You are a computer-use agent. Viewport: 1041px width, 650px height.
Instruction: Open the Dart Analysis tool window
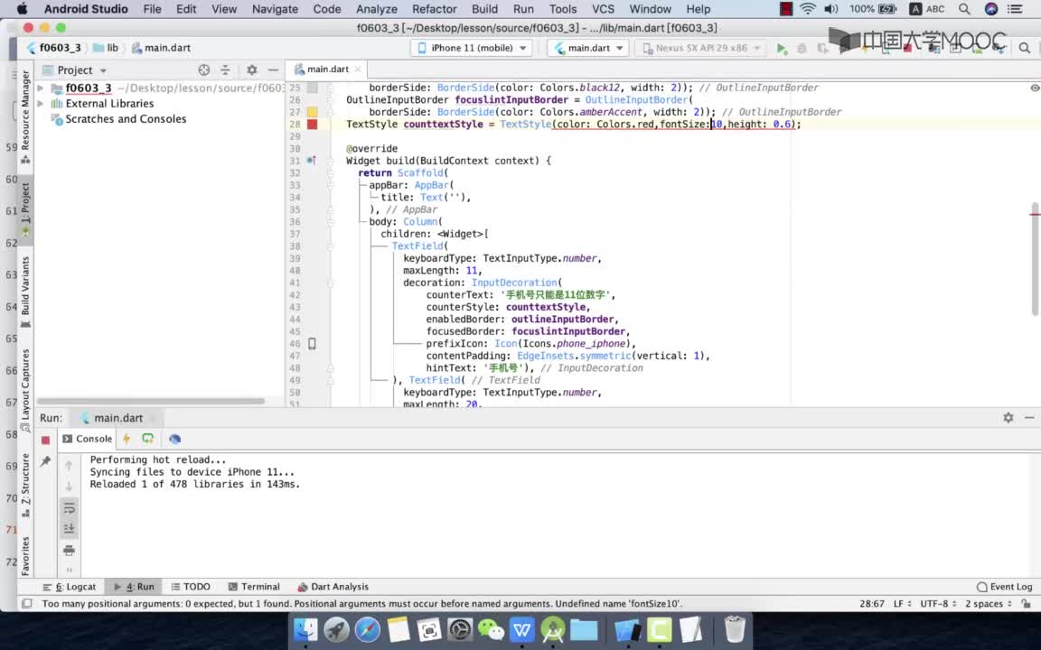click(x=333, y=587)
